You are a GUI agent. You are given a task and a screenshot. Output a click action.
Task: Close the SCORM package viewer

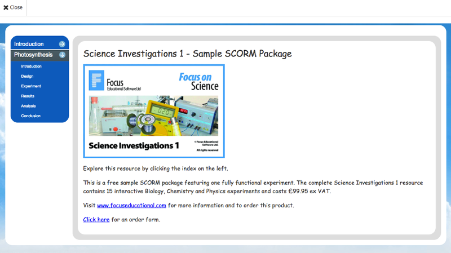(13, 7)
